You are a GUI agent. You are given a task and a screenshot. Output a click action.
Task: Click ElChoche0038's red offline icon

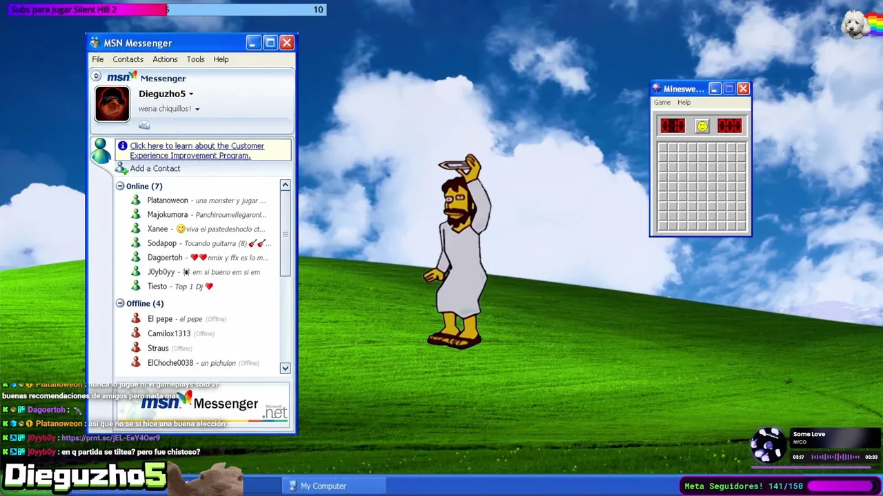pos(136,363)
